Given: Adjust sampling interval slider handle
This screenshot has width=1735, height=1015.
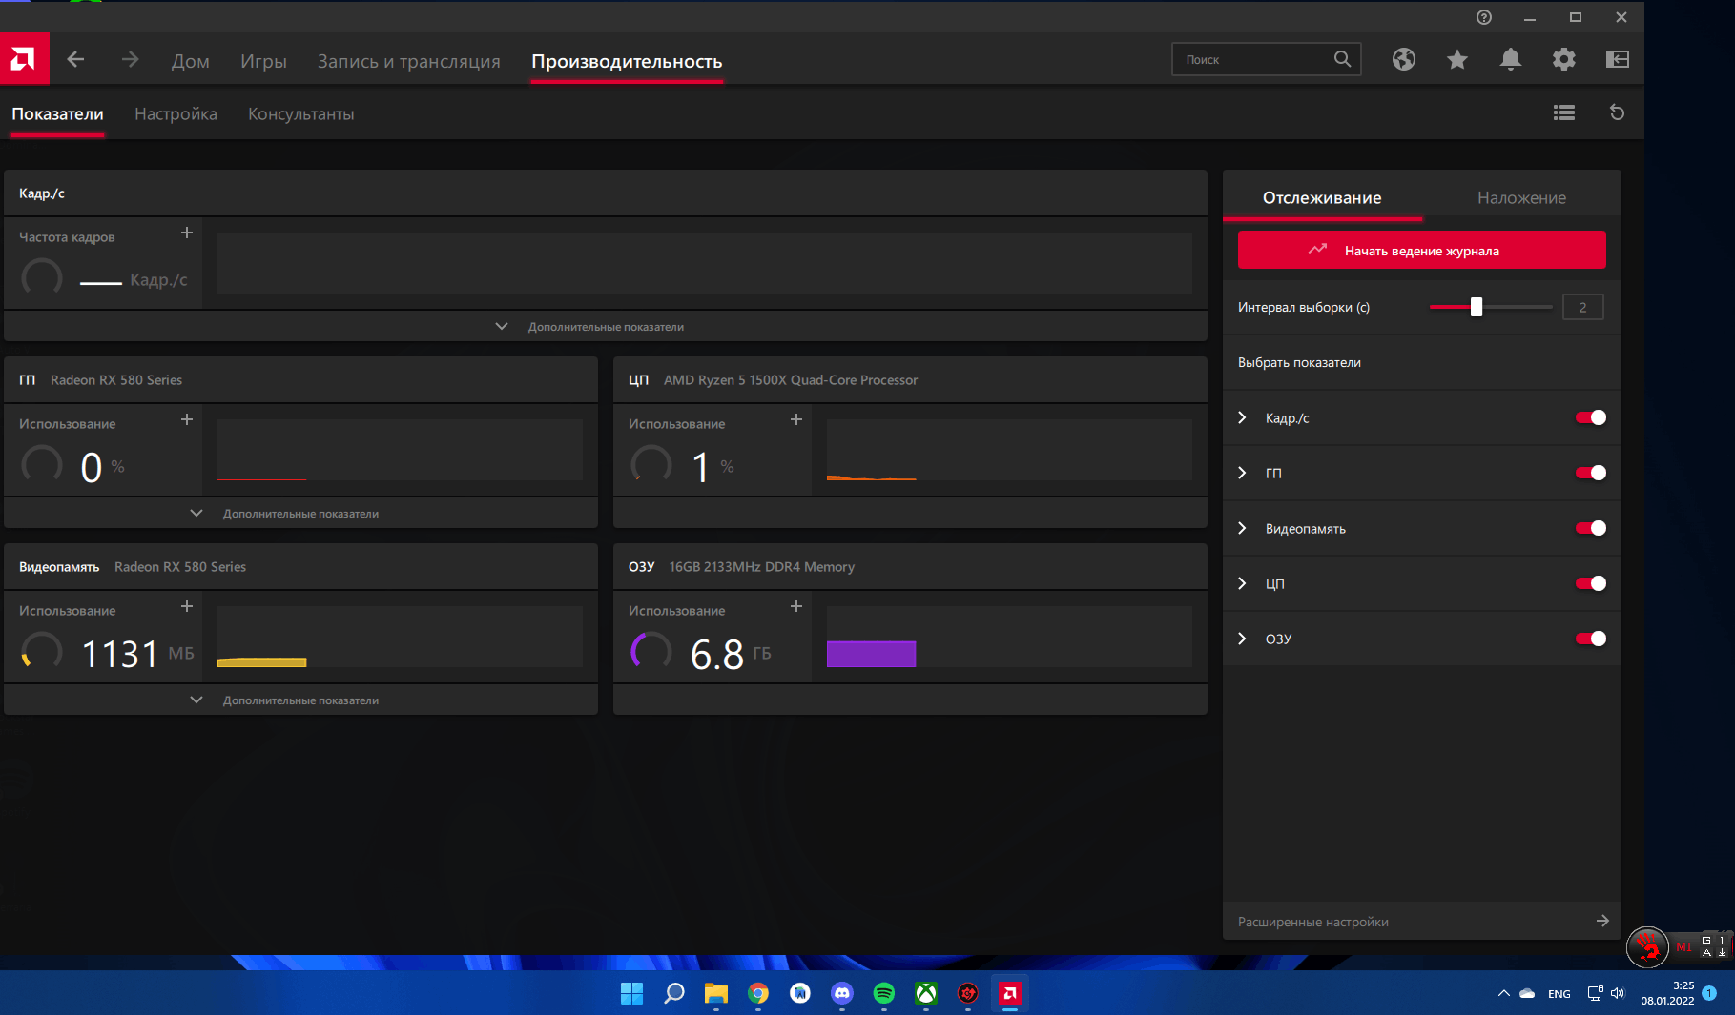Looking at the screenshot, I should tap(1476, 307).
